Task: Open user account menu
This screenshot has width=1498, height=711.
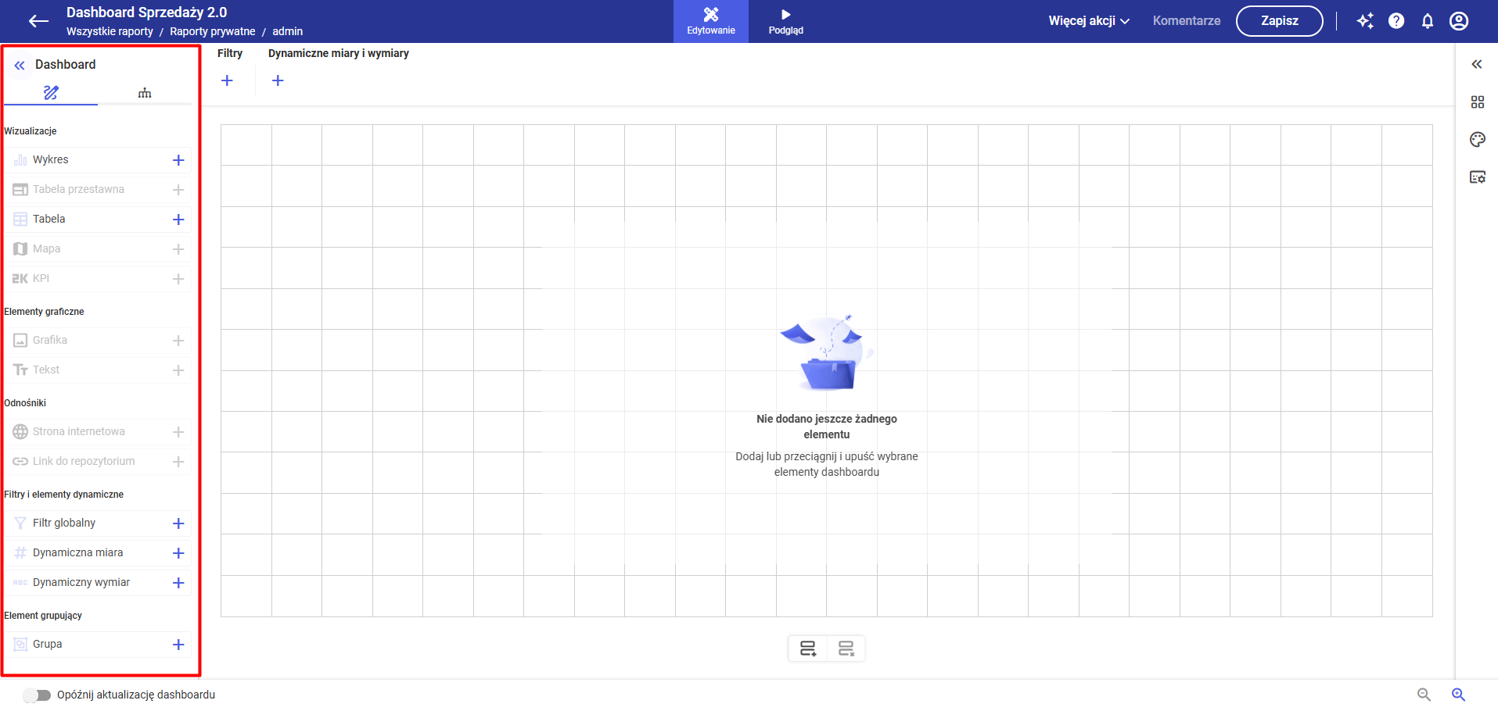Action: (x=1459, y=21)
